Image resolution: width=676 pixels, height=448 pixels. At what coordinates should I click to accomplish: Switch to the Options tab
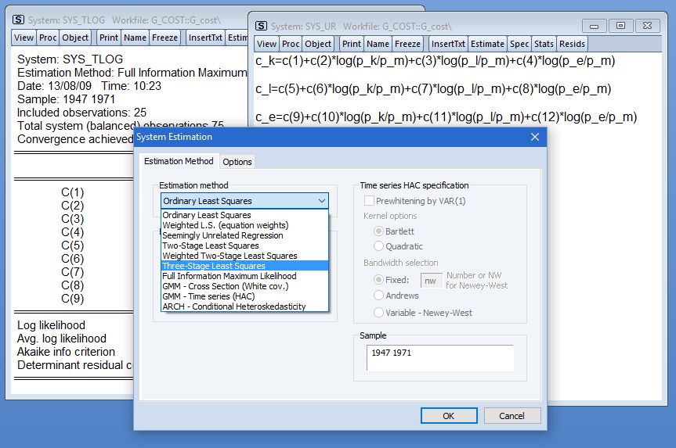(237, 162)
